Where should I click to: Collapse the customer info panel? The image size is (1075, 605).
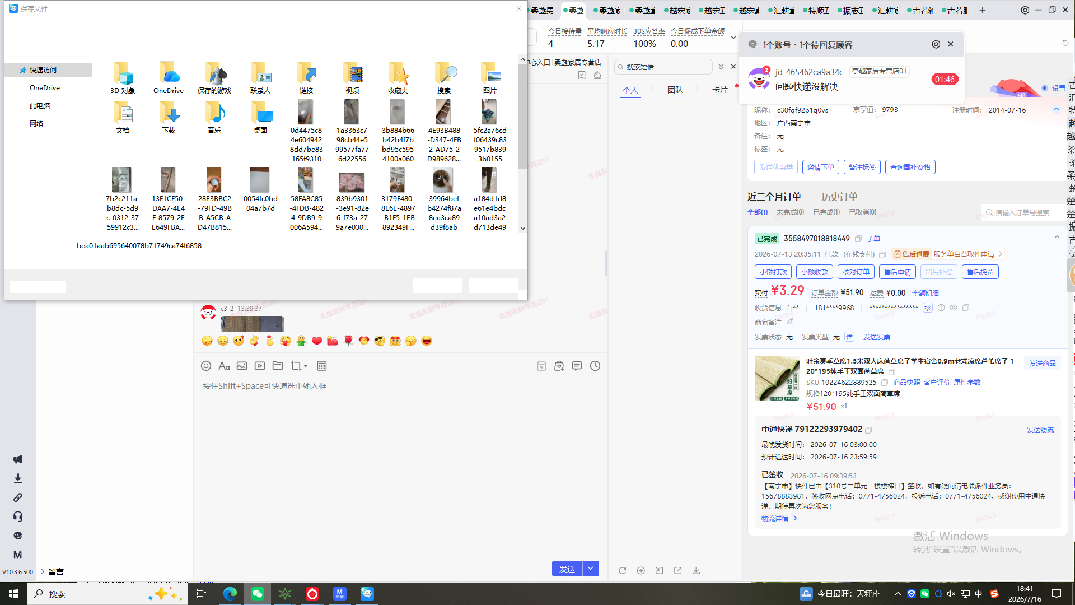point(1057,109)
